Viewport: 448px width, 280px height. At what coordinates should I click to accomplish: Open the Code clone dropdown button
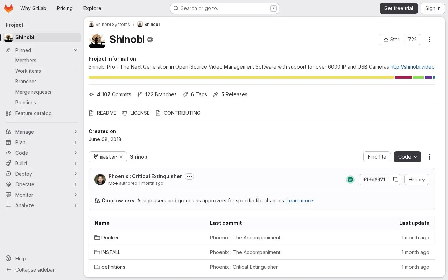coord(407,157)
